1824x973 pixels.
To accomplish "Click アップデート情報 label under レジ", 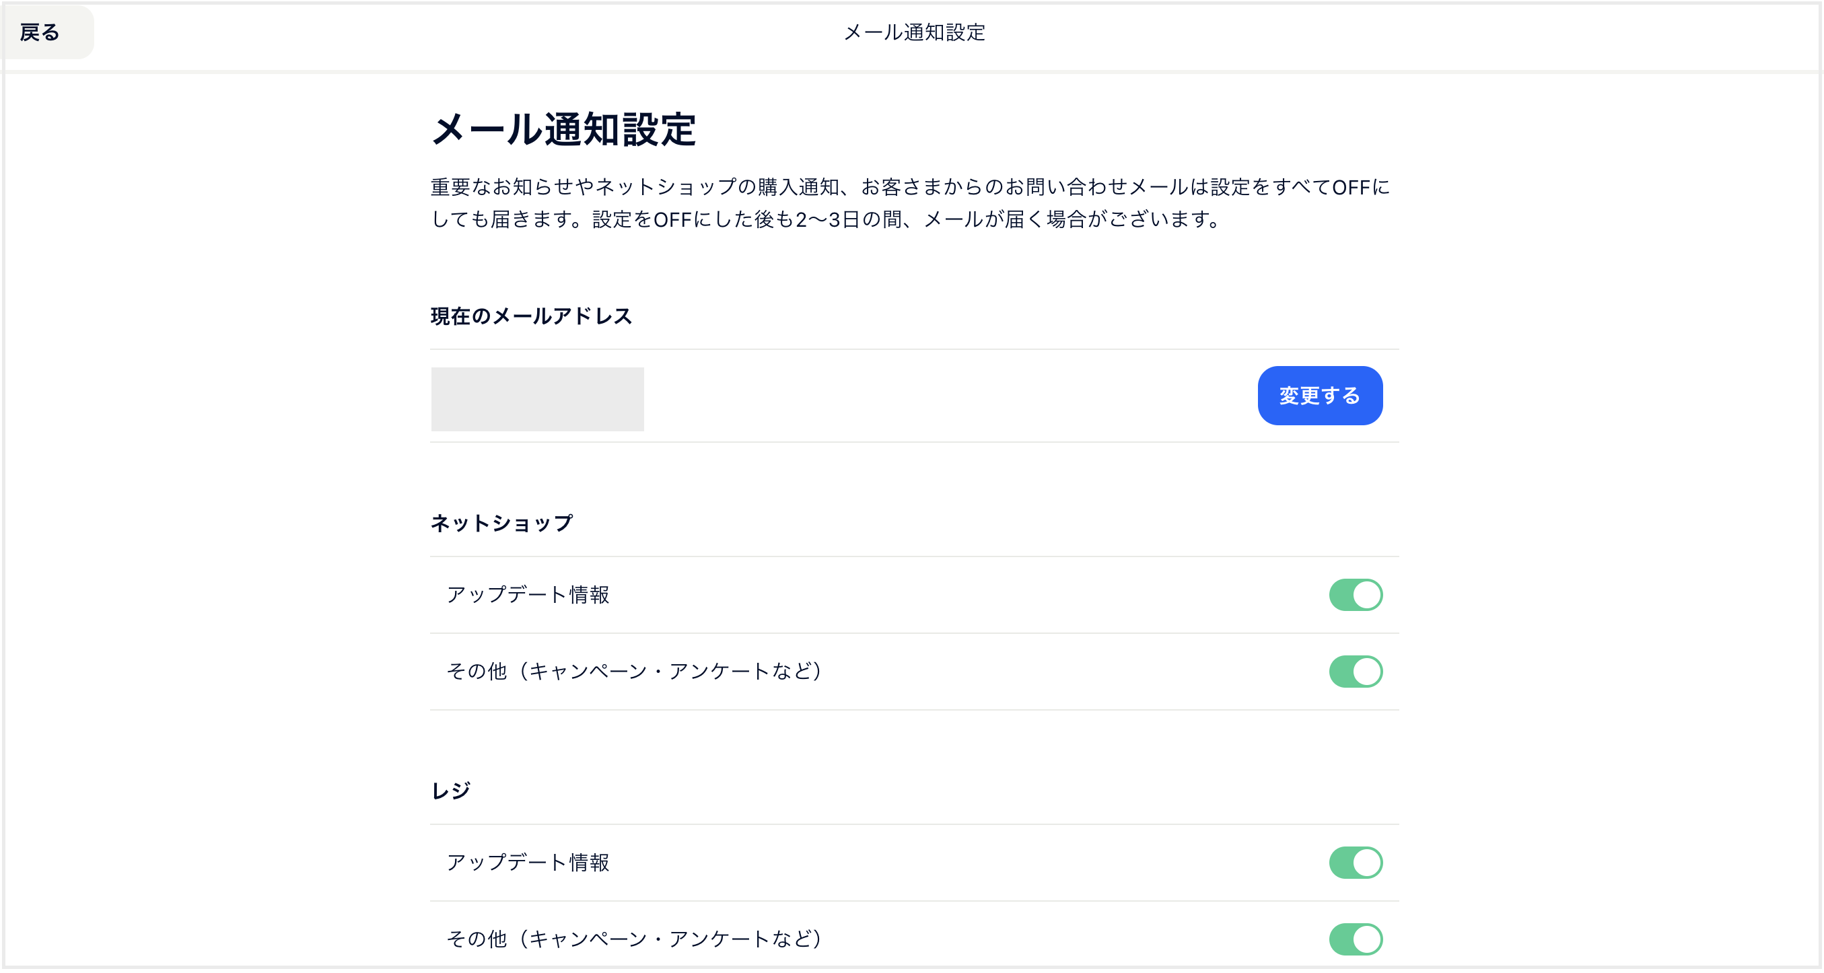I will click(528, 862).
